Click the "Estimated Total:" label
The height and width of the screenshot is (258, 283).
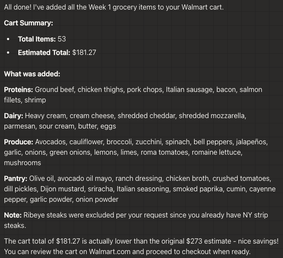pos(44,52)
